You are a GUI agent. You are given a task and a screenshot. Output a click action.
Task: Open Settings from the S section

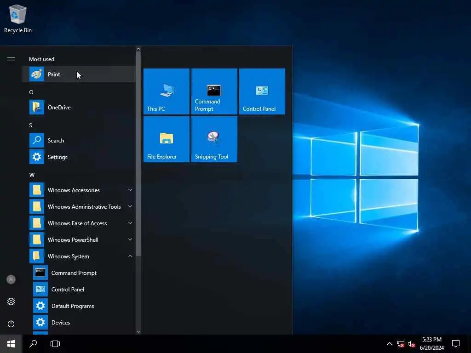tap(78, 157)
